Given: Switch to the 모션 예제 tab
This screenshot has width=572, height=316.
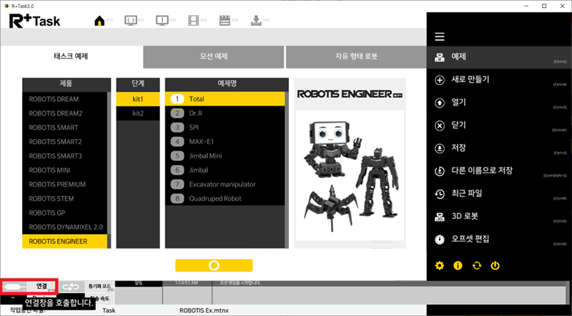Looking at the screenshot, I should (214, 56).
